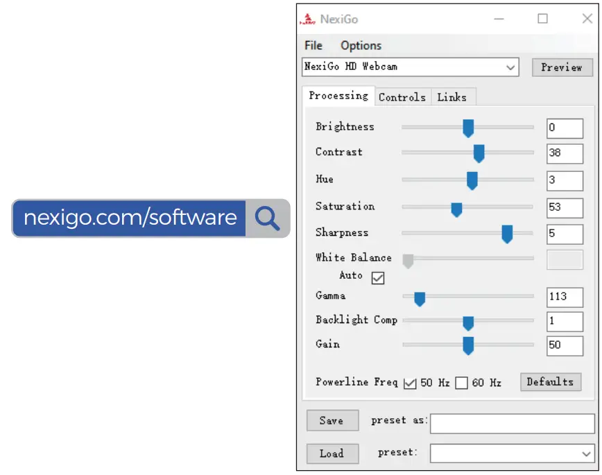Viewport: 602px width, 475px height.
Task: Switch to the Processing tab
Action: [338, 95]
